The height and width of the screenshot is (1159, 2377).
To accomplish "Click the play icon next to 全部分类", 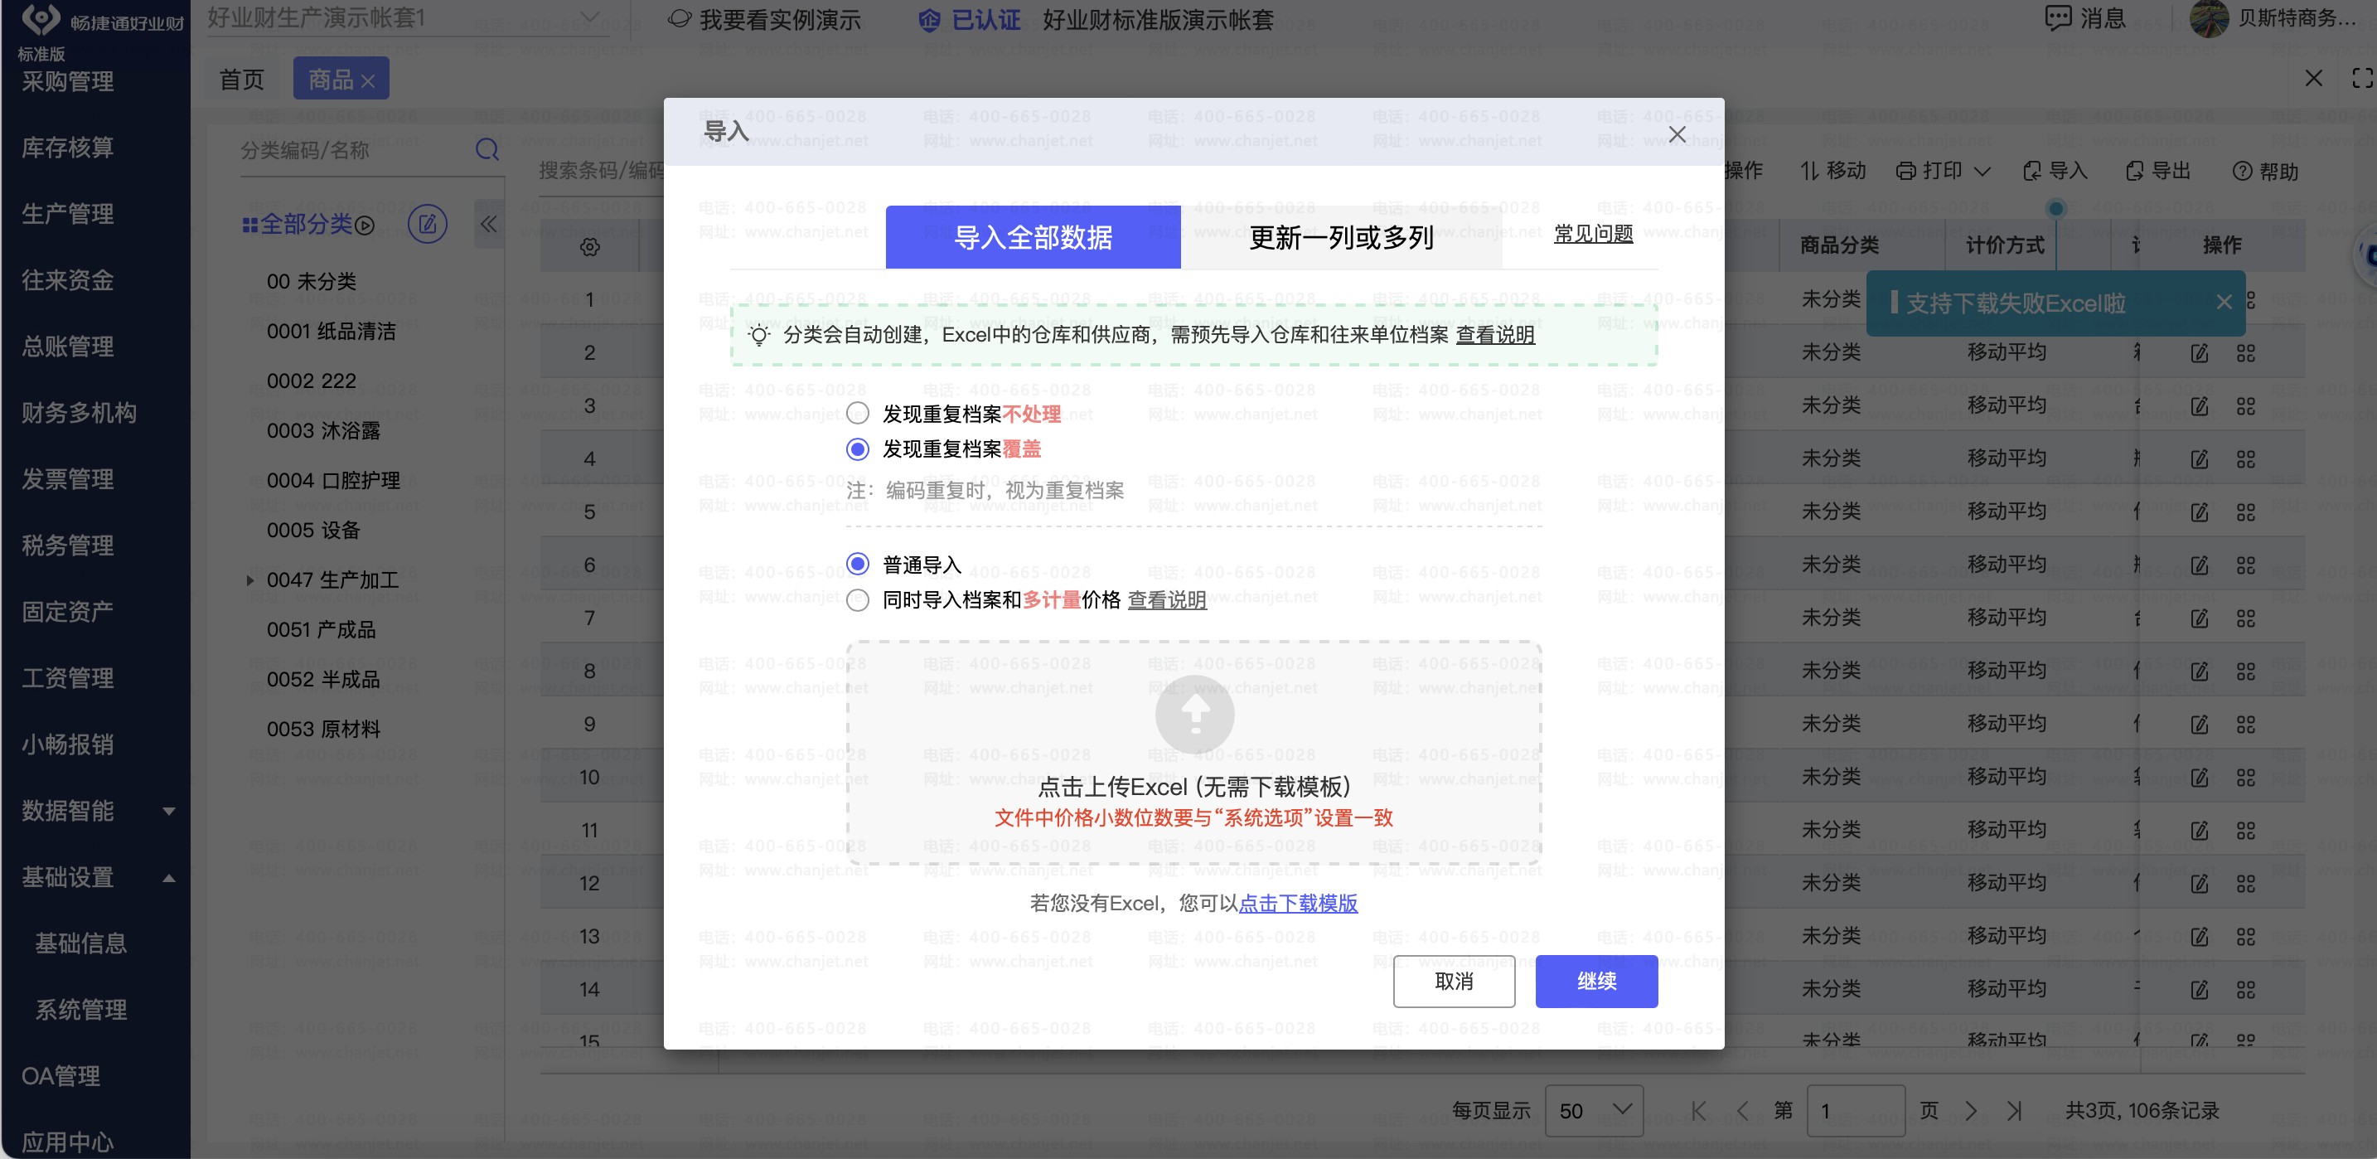I will [x=366, y=225].
